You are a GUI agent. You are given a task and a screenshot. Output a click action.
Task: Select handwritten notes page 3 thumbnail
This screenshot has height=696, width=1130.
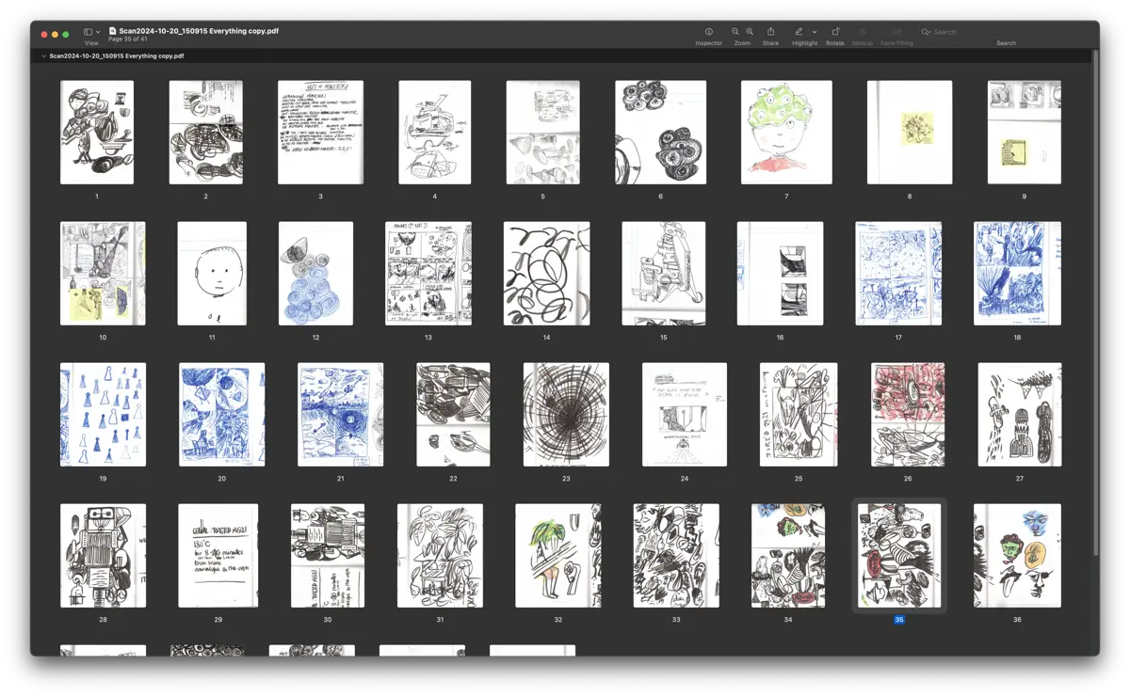pos(320,133)
